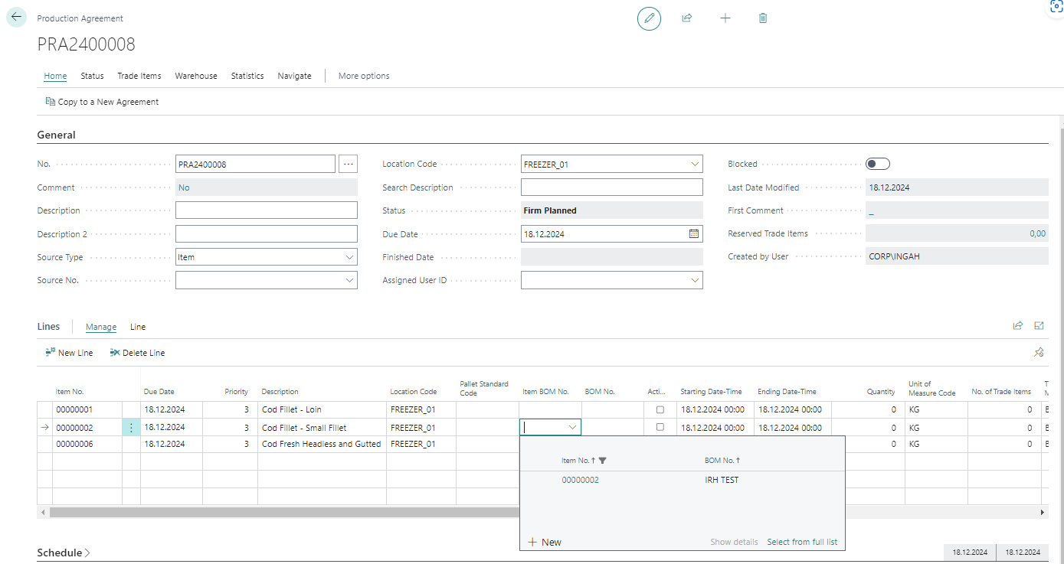Click the share icon in header
This screenshot has width=1064, height=564.
click(x=687, y=18)
